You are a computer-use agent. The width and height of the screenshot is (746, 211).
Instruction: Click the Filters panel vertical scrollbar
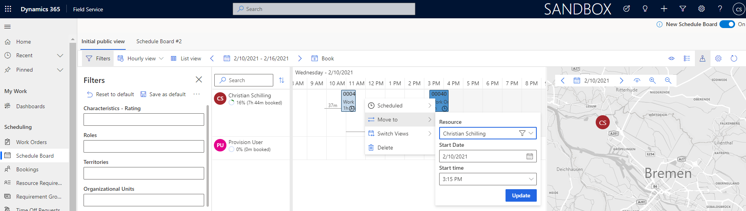207,156
